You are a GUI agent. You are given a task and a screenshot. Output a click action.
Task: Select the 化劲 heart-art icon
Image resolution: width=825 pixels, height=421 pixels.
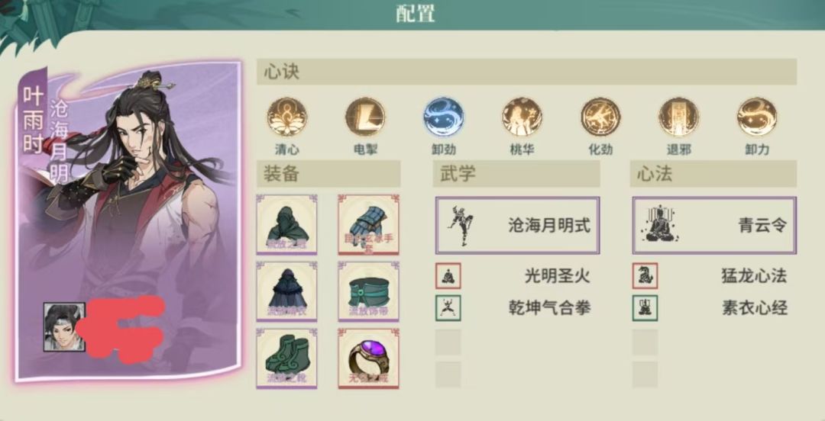(x=600, y=117)
